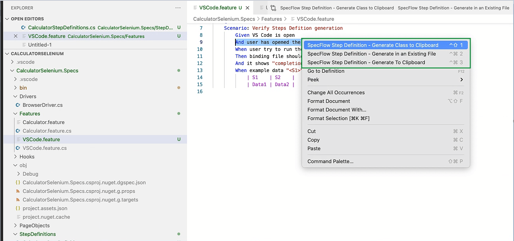Collapse the obj folder

15,165
